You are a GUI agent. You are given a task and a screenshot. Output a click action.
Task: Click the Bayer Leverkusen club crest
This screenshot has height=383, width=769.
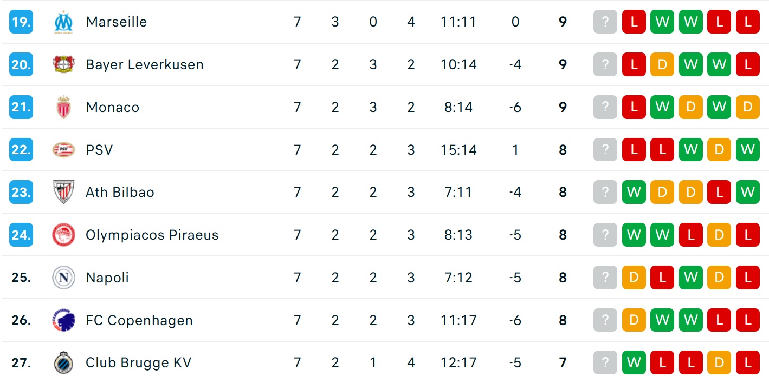tap(63, 65)
